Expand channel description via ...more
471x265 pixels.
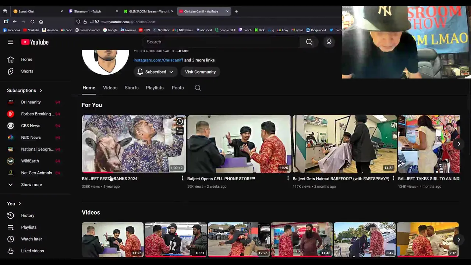pyautogui.click(x=182, y=50)
